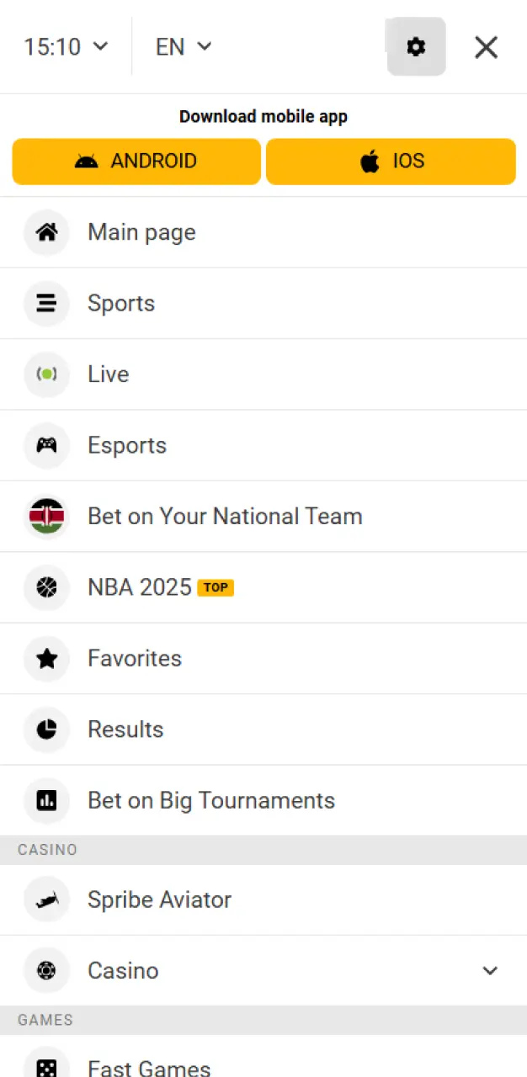This screenshot has height=1077, width=527.
Task: Click the Results pie chart icon
Action: click(46, 729)
